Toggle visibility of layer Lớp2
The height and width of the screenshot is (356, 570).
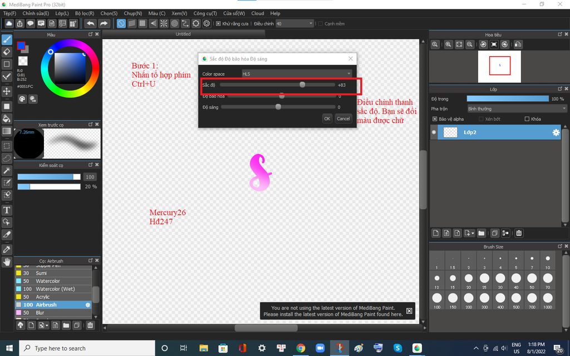click(x=434, y=132)
